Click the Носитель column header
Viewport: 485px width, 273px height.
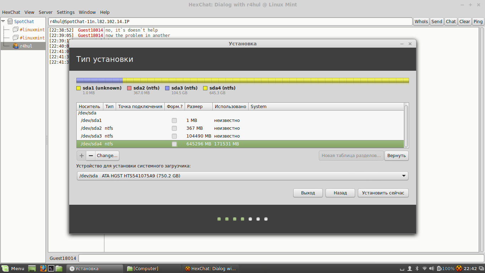coord(90,107)
